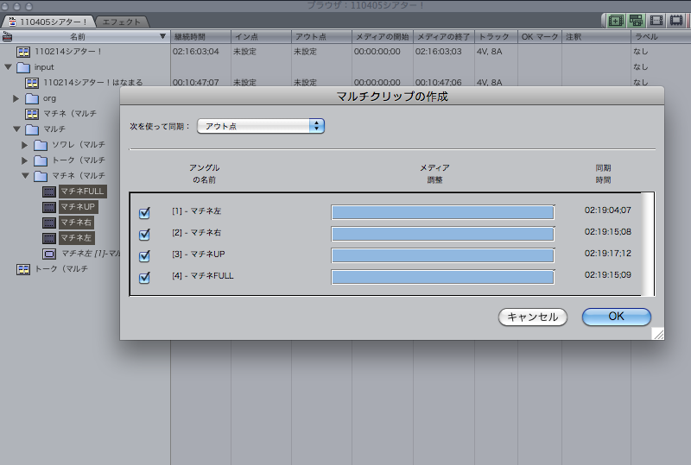Click the second green stacked-windows button in the top-right bar
This screenshot has width=691, height=465.
636,21
